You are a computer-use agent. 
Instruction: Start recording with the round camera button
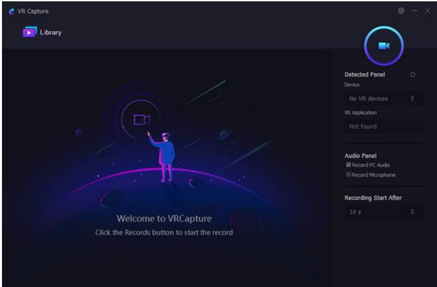tap(384, 46)
